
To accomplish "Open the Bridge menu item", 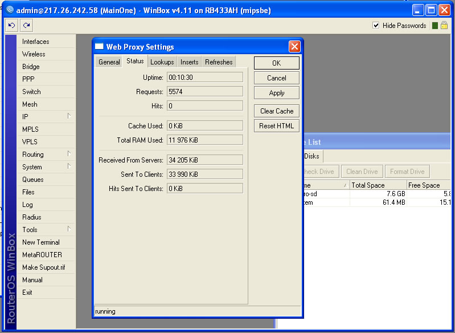I will [46, 67].
